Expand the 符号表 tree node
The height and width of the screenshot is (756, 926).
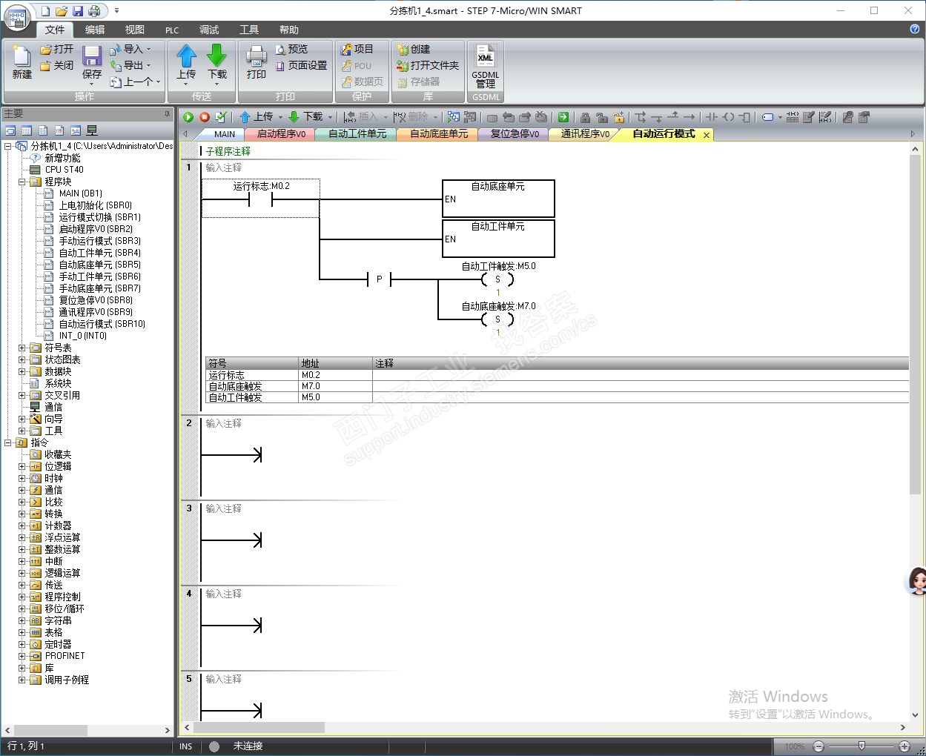[22, 348]
